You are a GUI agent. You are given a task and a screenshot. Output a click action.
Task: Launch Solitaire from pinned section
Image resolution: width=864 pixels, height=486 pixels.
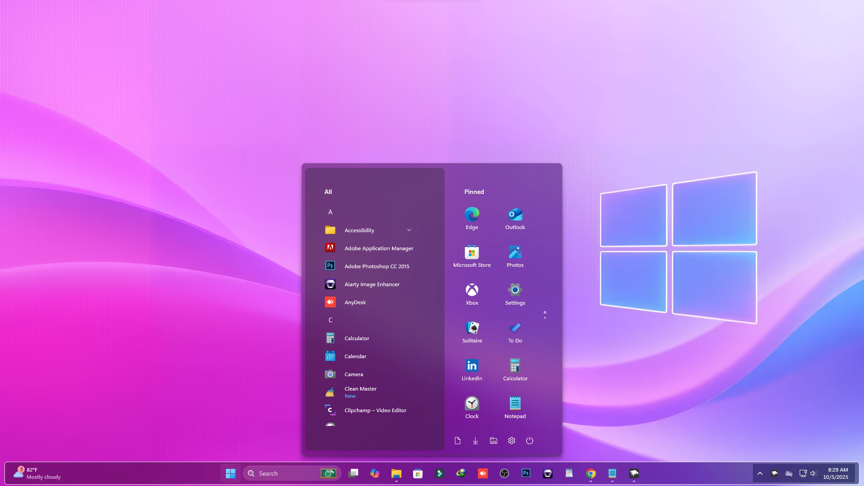472,332
